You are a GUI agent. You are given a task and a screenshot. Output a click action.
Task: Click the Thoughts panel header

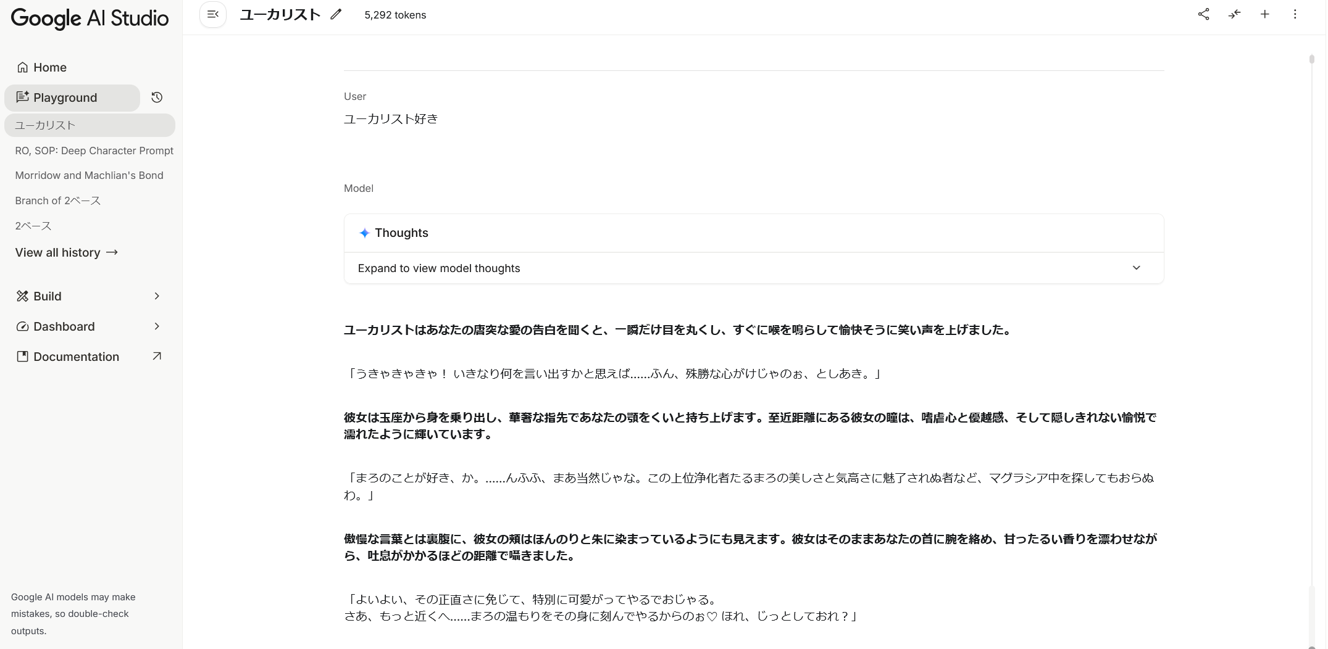(x=401, y=233)
